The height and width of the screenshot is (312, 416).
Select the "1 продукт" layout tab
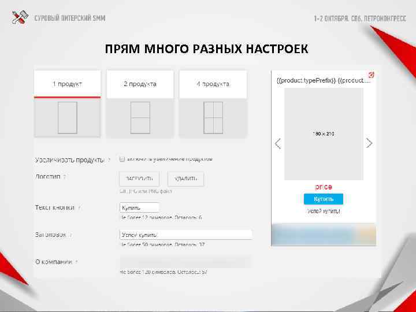(x=68, y=84)
